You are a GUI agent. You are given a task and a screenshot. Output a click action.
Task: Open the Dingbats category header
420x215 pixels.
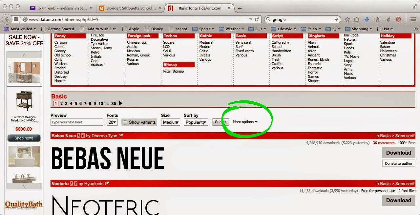(x=323, y=36)
